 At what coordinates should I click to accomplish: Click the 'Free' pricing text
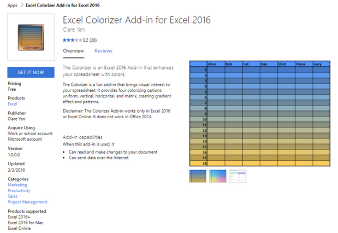point(12,89)
